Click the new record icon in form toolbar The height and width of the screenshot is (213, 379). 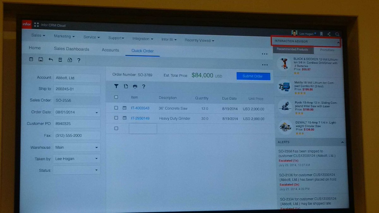pyautogui.click(x=31, y=59)
